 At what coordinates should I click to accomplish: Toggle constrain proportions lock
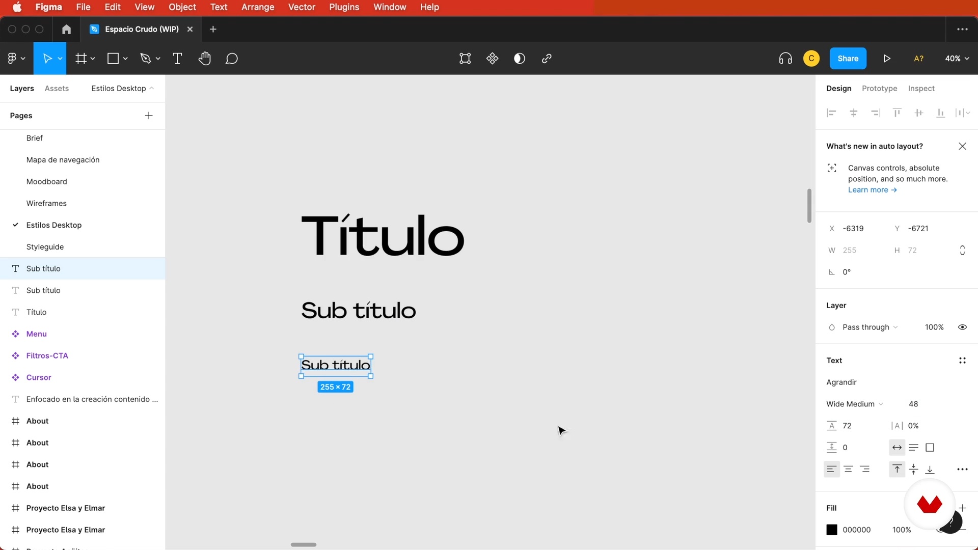coord(962,251)
